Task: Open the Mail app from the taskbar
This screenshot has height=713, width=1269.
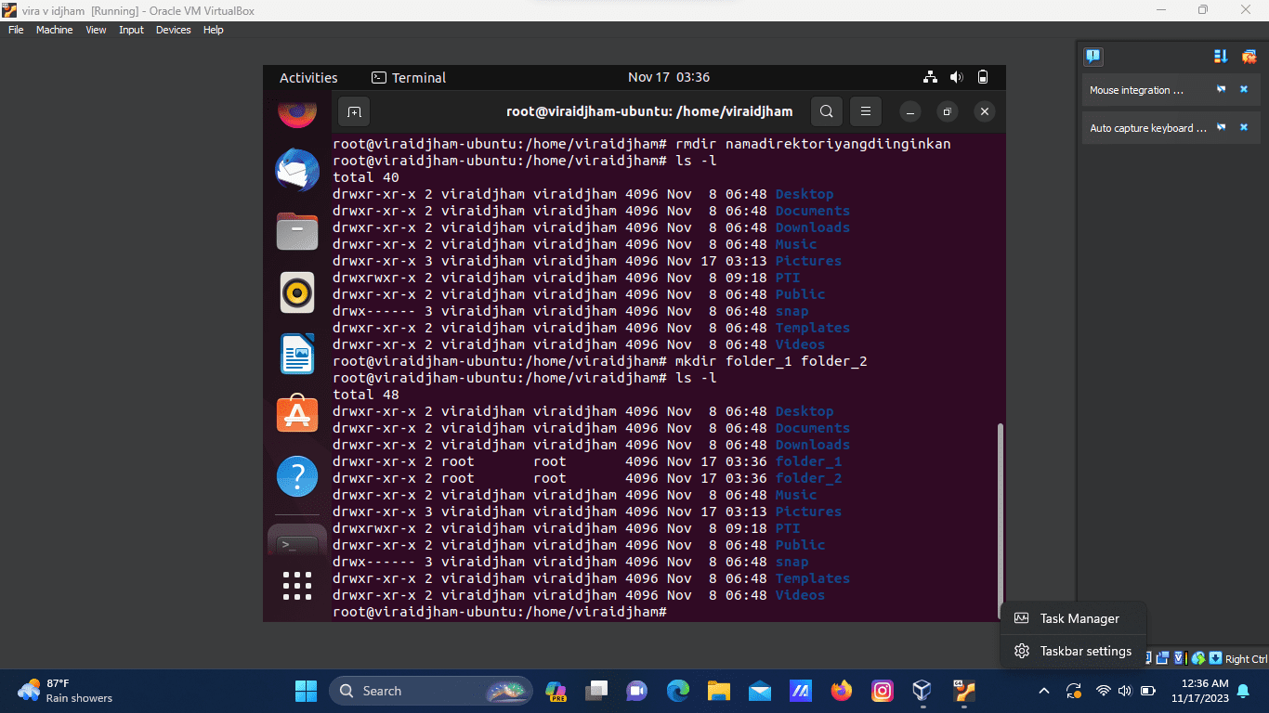Action: click(760, 691)
